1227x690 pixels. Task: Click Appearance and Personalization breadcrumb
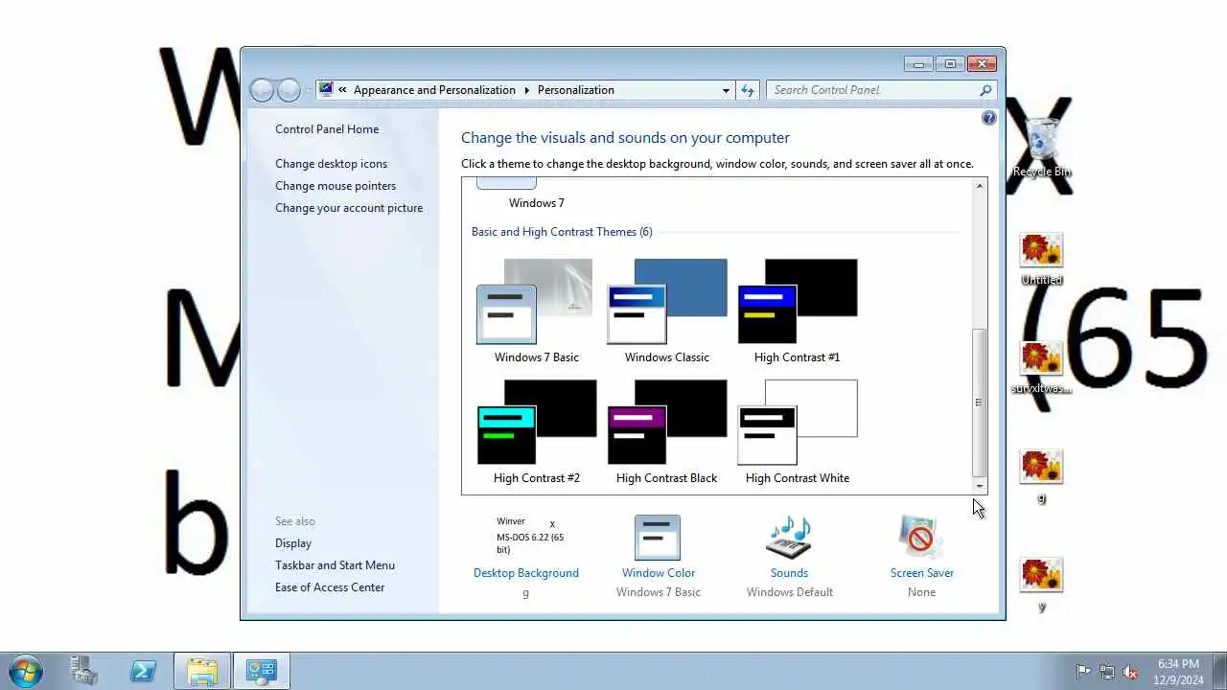[434, 90]
